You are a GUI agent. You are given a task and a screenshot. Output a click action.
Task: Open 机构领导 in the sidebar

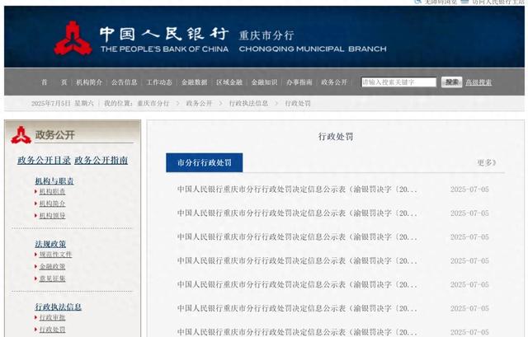pyautogui.click(x=52, y=216)
